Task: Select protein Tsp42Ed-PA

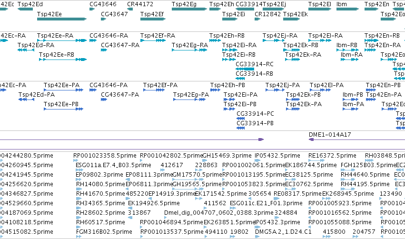Action: click(37, 95)
